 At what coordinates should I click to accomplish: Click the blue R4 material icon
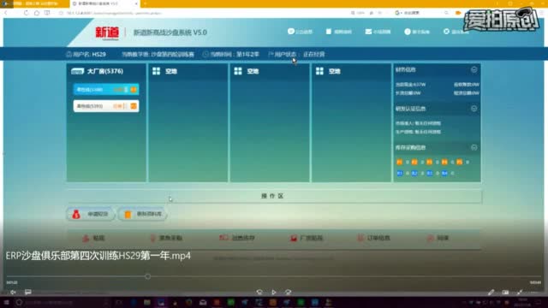pos(444,173)
